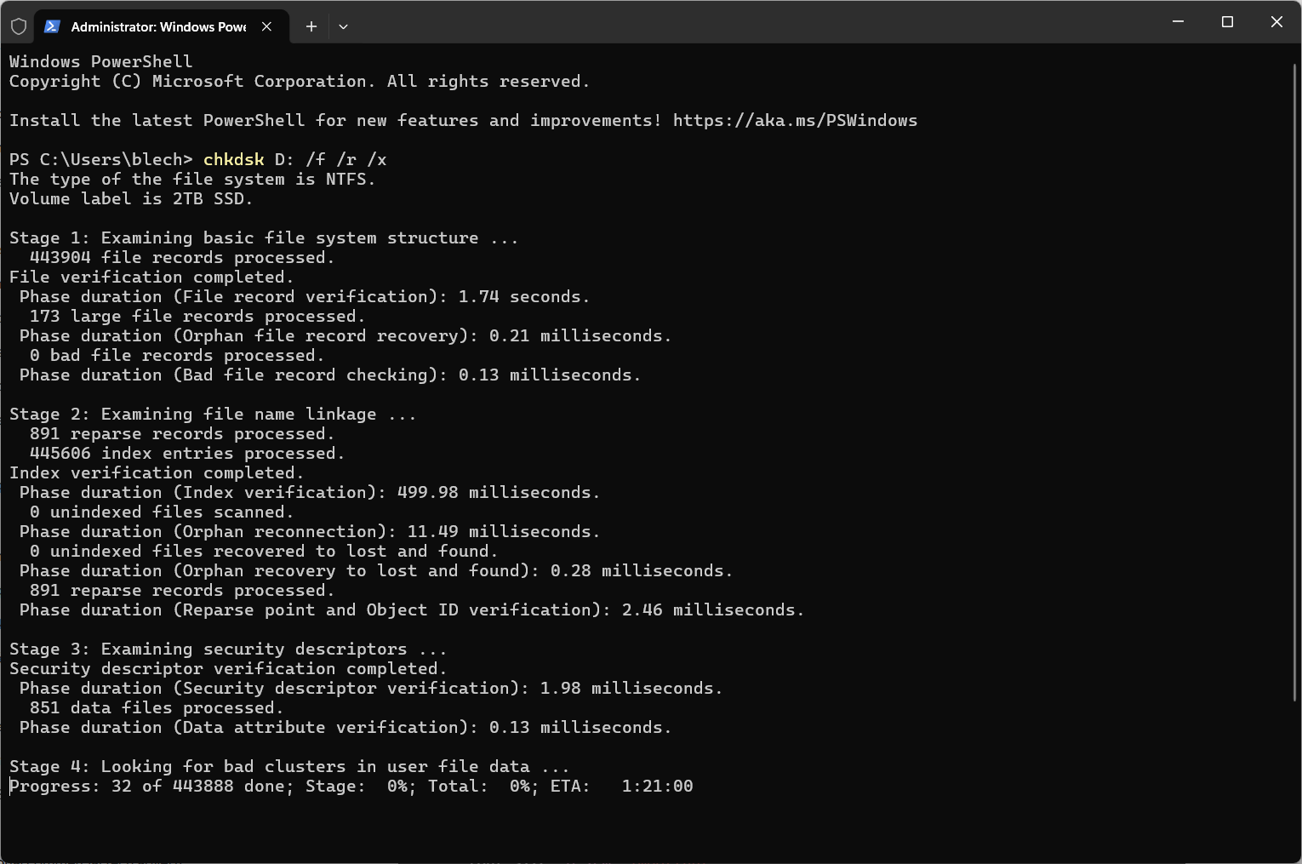Click the 'Phase duration (Orphan reconnection)' line
Viewport: 1302px width, 864px height.
pyautogui.click(x=310, y=531)
